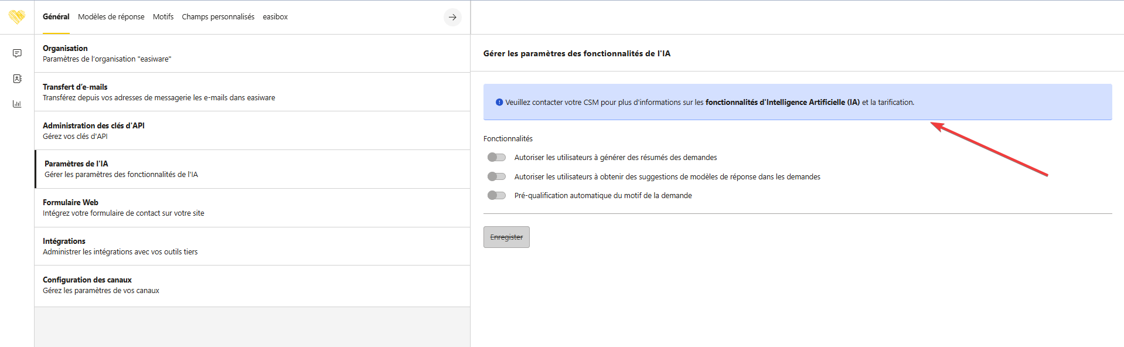Enable the request summaries generation toggle

coord(496,157)
